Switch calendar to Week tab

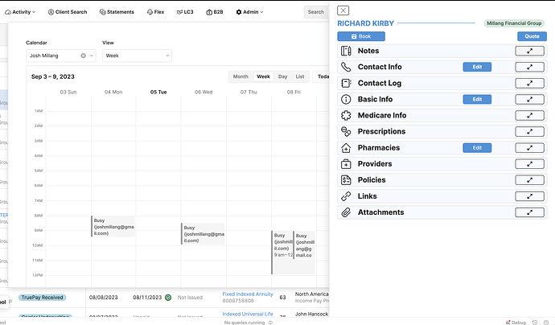(263, 76)
